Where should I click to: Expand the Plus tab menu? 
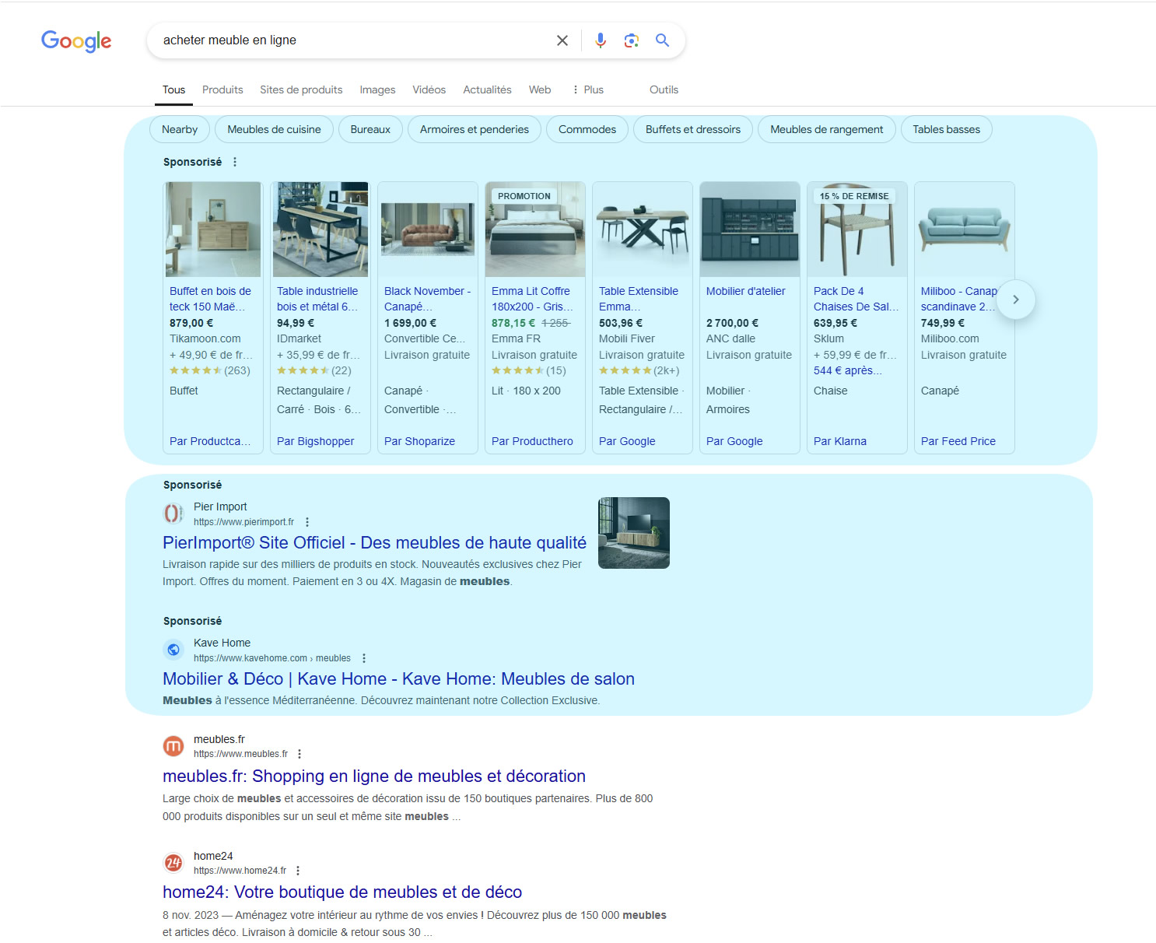click(x=588, y=89)
